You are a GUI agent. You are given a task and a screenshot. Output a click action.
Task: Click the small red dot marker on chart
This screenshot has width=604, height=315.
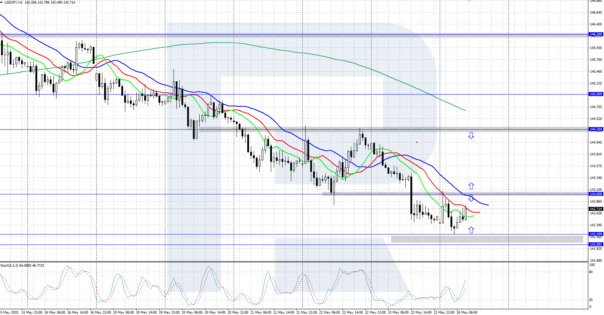tap(417, 142)
